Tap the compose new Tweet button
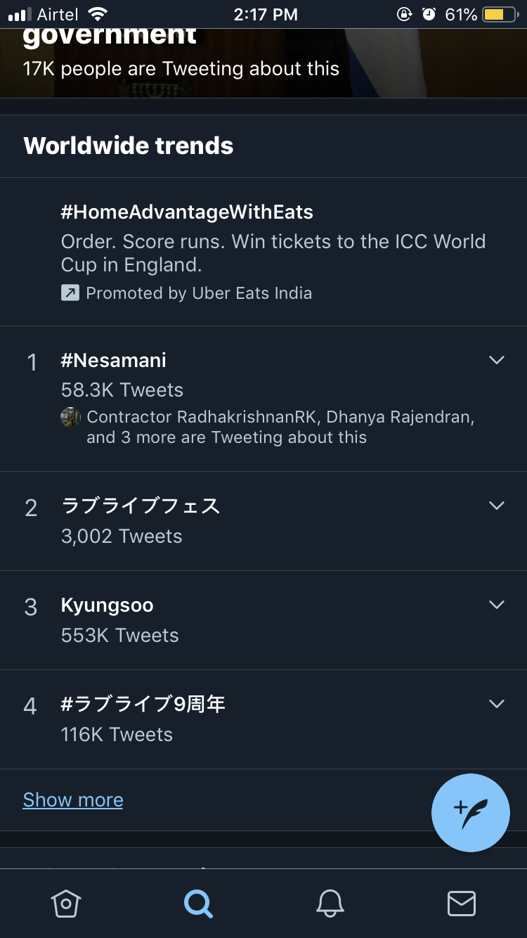 [x=470, y=812]
